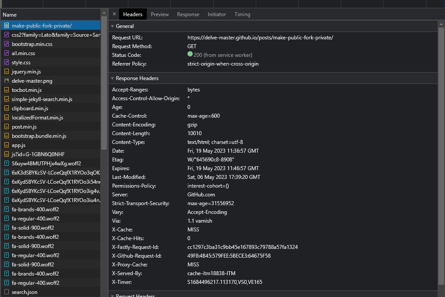Viewport: 445px width, 297px height.
Task: Click the font icon for request ending RYOo3iu4n
Action: pyautogui.click(x=7, y=200)
